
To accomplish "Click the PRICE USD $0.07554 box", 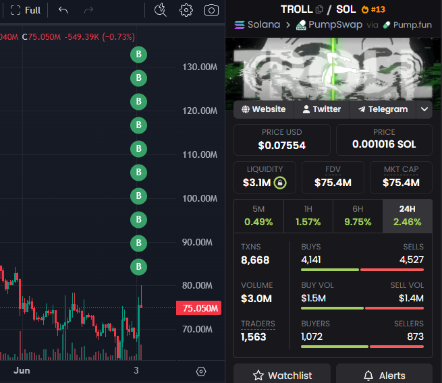I will tap(282, 140).
